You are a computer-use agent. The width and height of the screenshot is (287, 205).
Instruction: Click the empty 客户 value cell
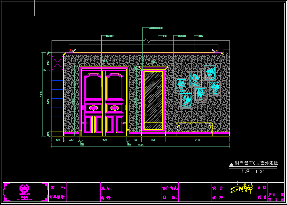pyautogui.click(x=84, y=187)
